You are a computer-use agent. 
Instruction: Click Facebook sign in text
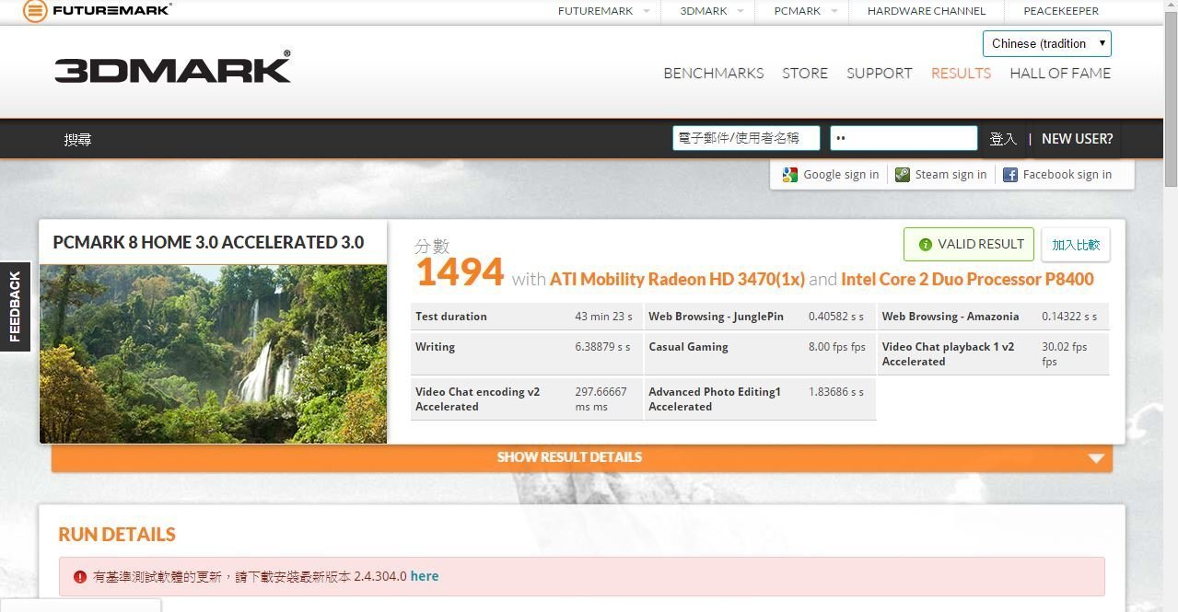coord(1067,175)
